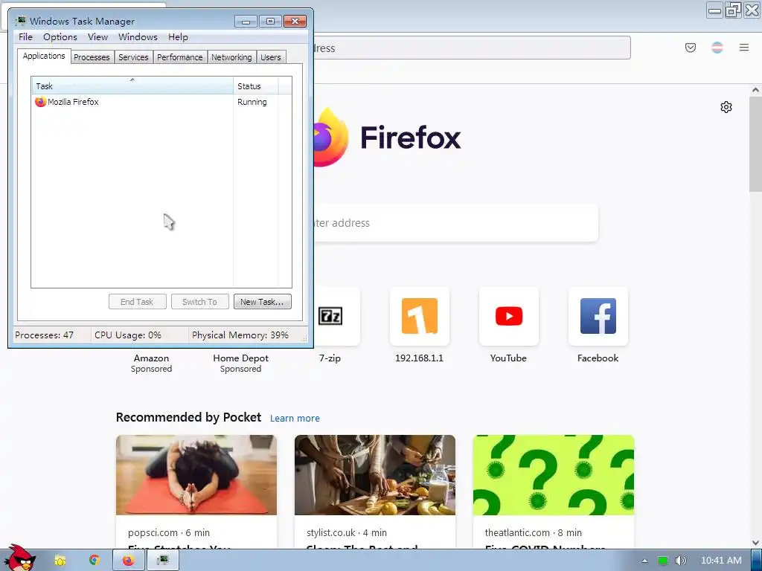
Task: Switch to the Networking tab
Action: click(x=231, y=57)
